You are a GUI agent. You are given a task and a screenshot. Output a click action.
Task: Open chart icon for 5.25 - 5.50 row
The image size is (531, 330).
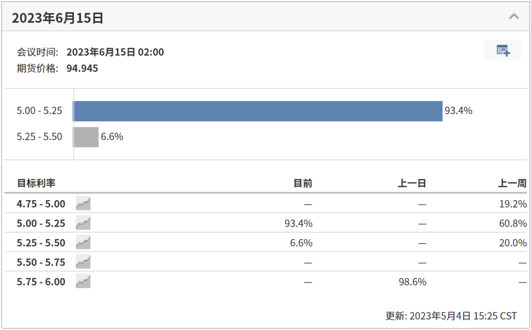(83, 242)
